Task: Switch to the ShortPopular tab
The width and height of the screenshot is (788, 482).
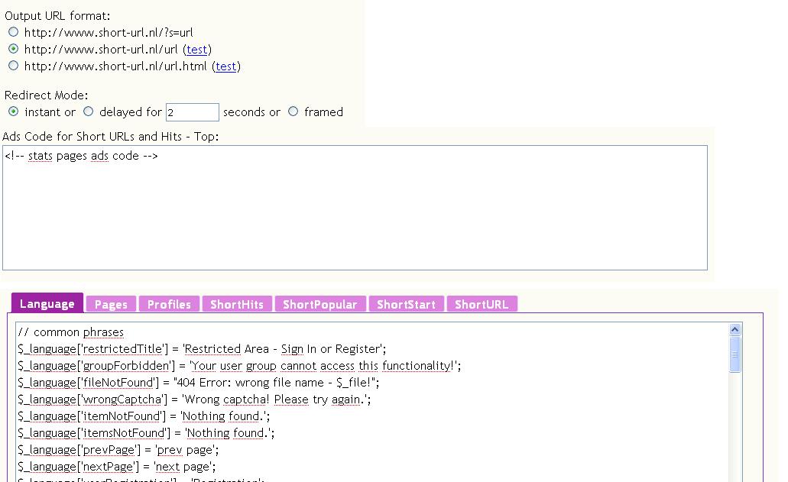Action: (x=320, y=304)
